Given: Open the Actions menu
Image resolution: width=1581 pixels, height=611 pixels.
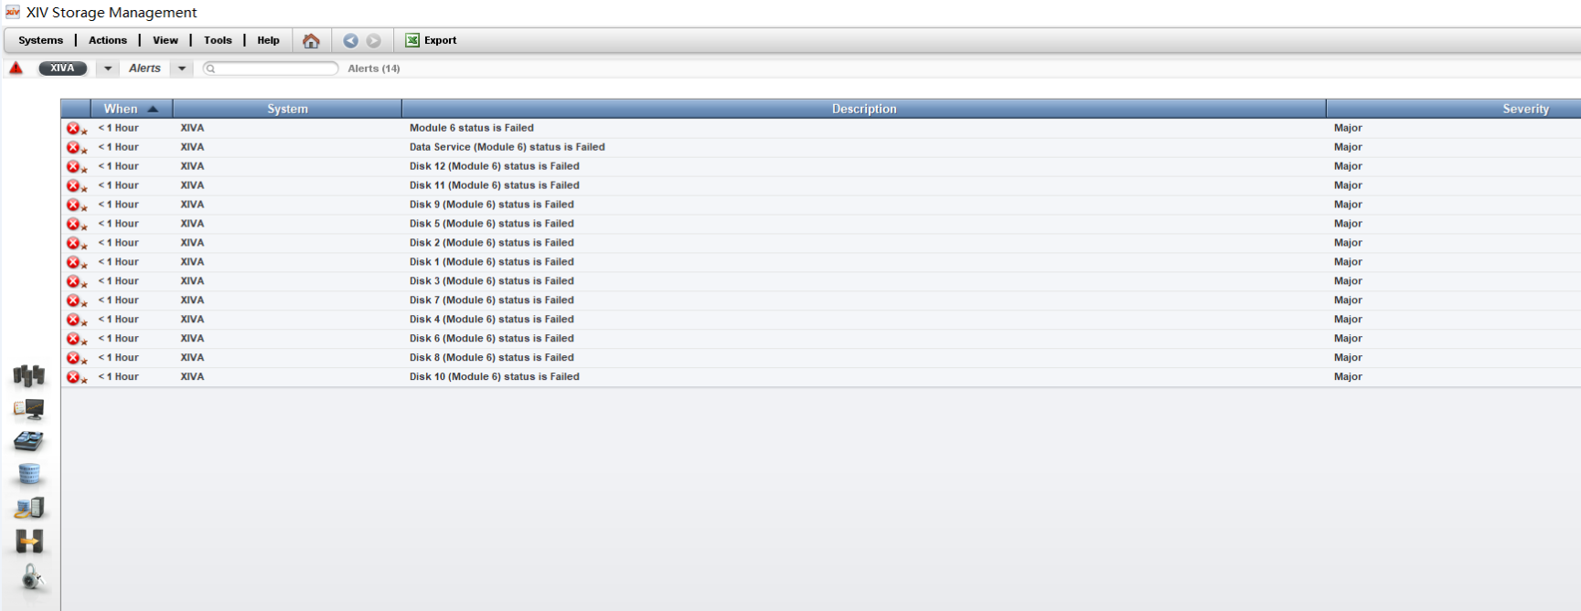Looking at the screenshot, I should (108, 40).
